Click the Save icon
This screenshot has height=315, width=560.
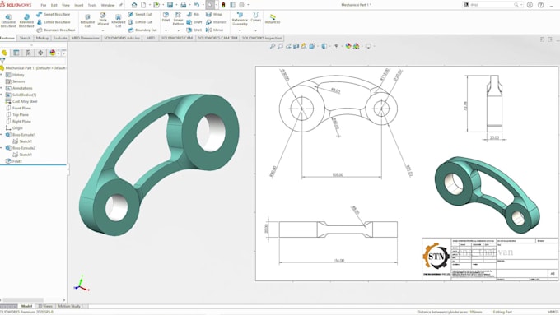click(x=170, y=5)
